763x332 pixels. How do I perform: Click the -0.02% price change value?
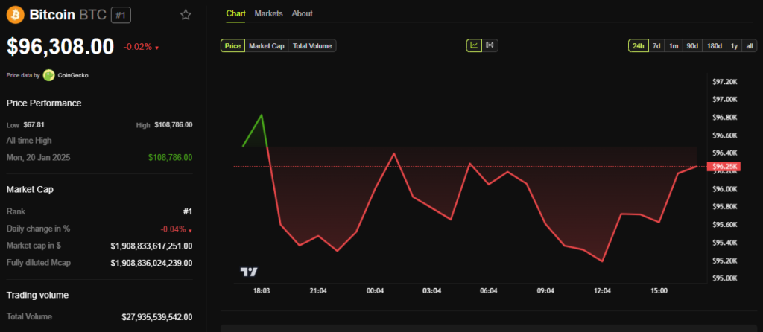point(138,47)
